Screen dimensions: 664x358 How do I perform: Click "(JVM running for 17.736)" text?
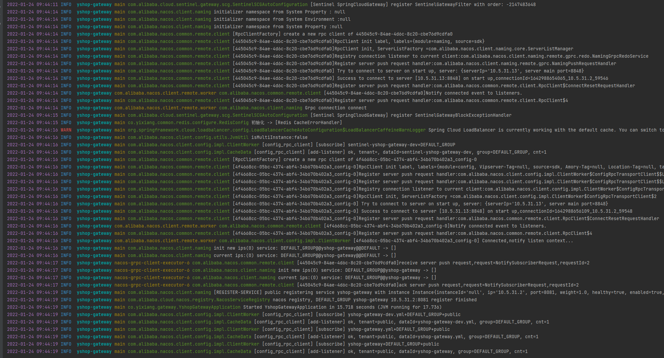click(410, 307)
